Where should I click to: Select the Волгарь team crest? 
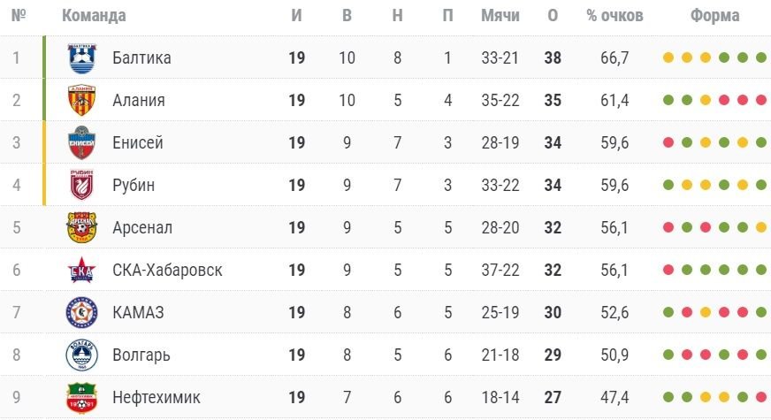[x=81, y=355]
